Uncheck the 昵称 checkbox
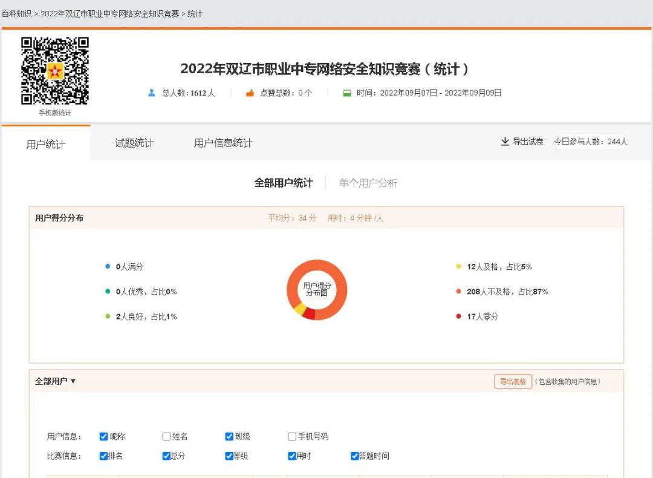Viewport: 653px width, 478px height. click(x=103, y=437)
